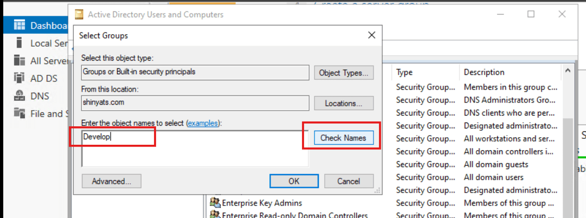Click 'DNS clients who are per...' description
The height and width of the screenshot is (218, 586).
click(511, 113)
